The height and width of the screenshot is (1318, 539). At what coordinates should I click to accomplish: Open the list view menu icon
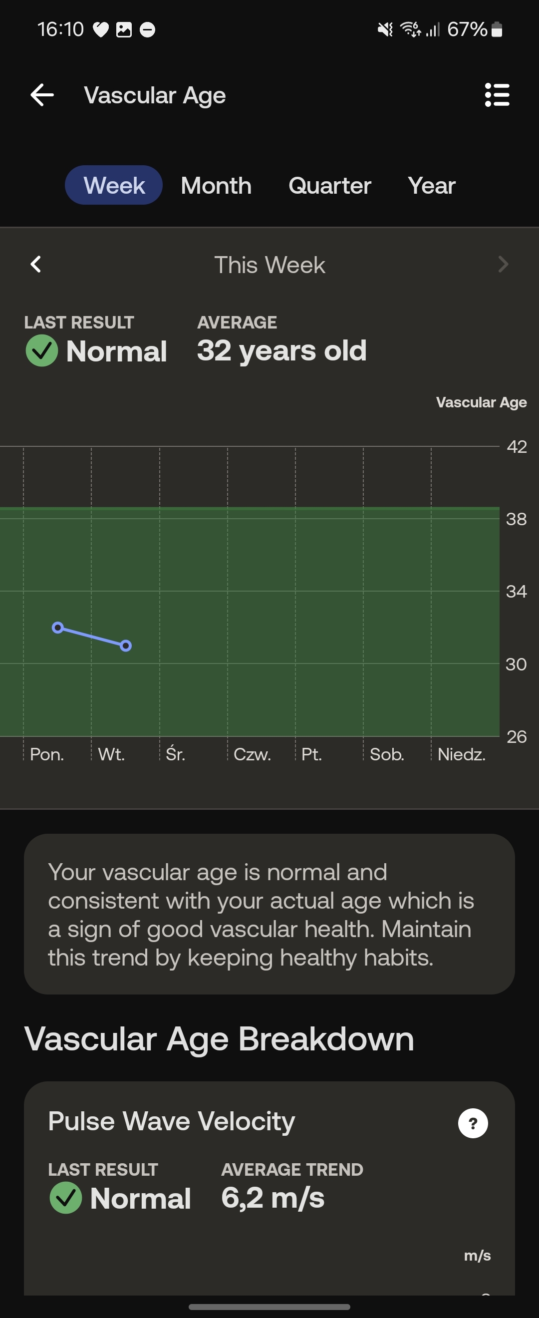497,95
